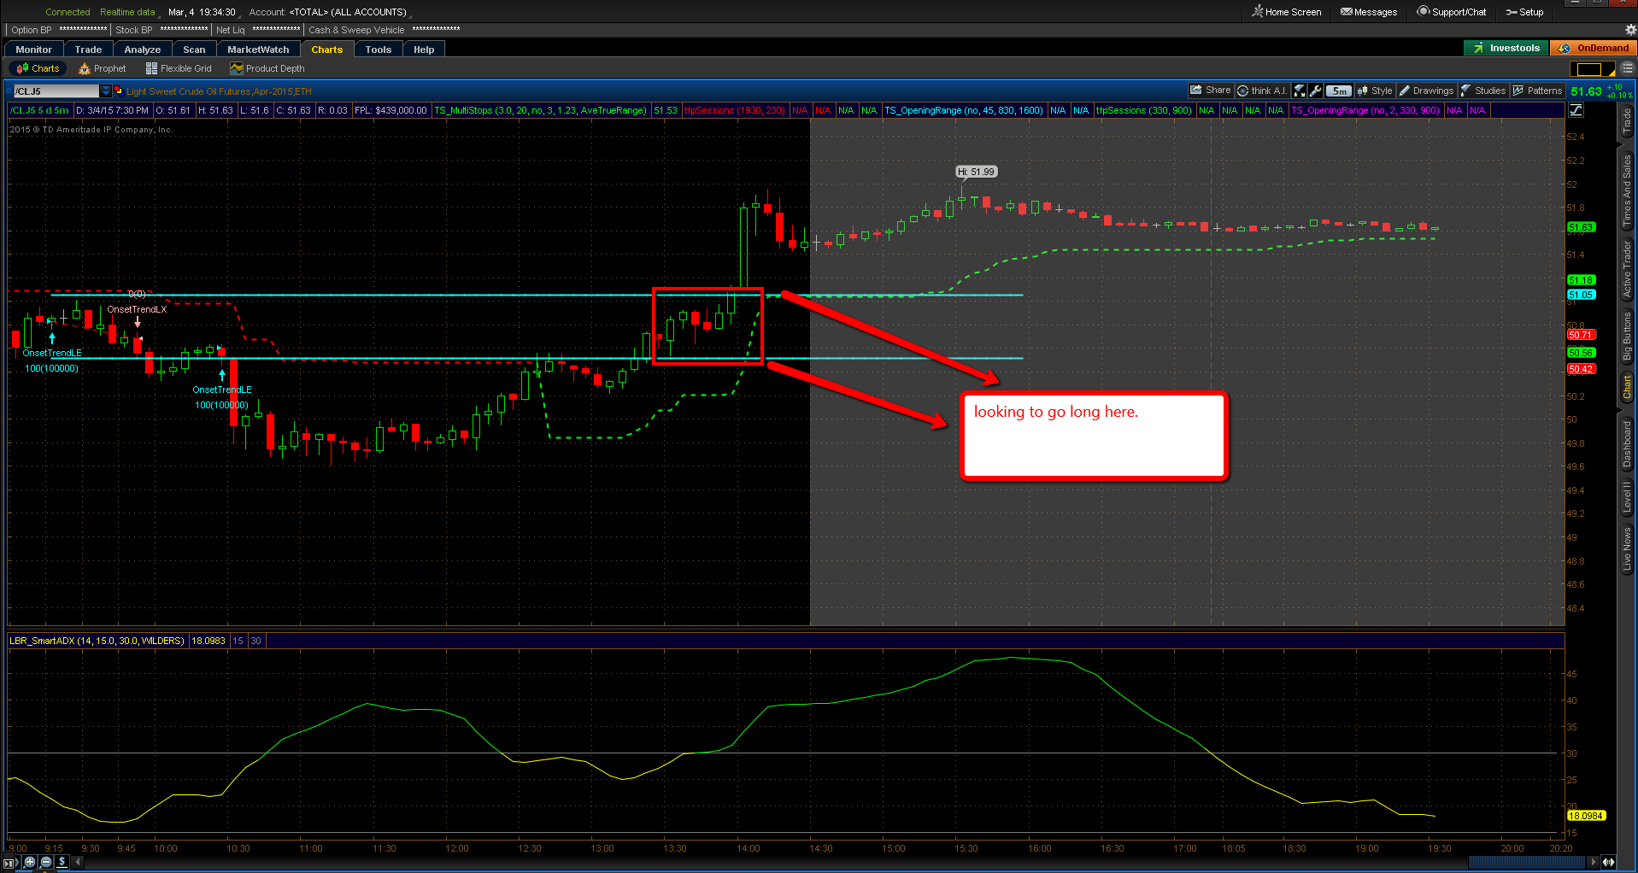Click the dollar sign price icon

point(62,862)
